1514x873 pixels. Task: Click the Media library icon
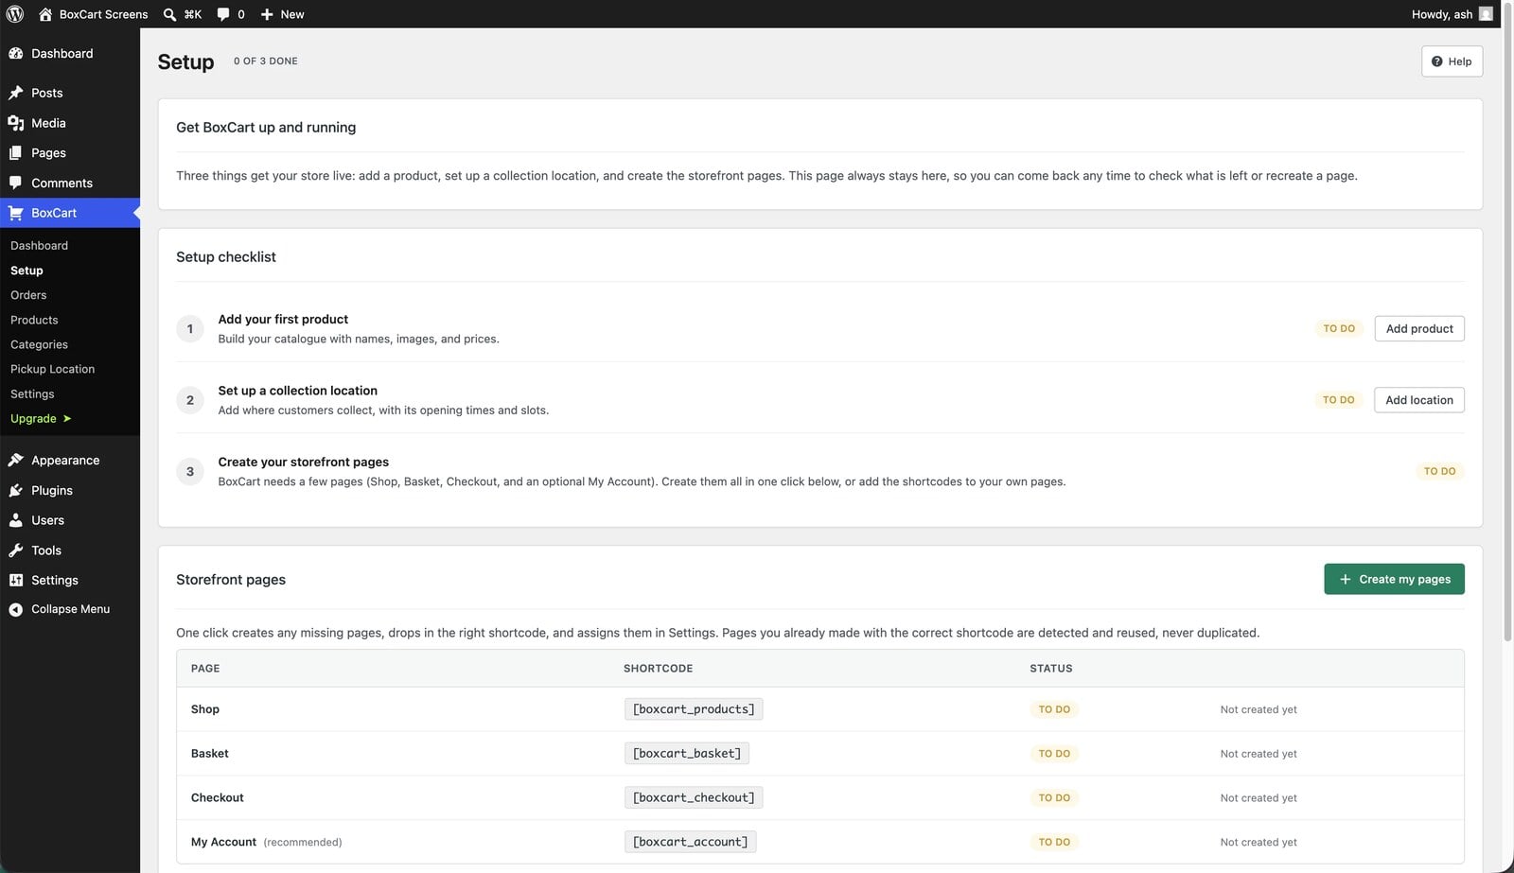[16, 123]
